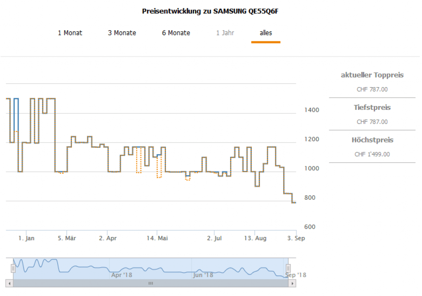Click the 14. Mai x-axis date label

157,239
